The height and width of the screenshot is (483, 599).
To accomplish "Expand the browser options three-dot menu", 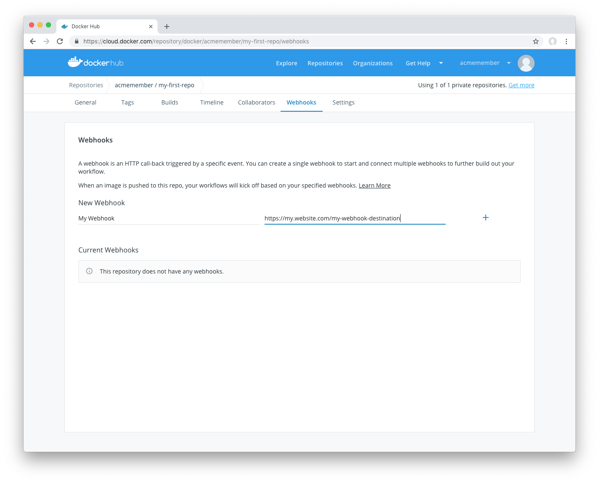I will (x=567, y=41).
